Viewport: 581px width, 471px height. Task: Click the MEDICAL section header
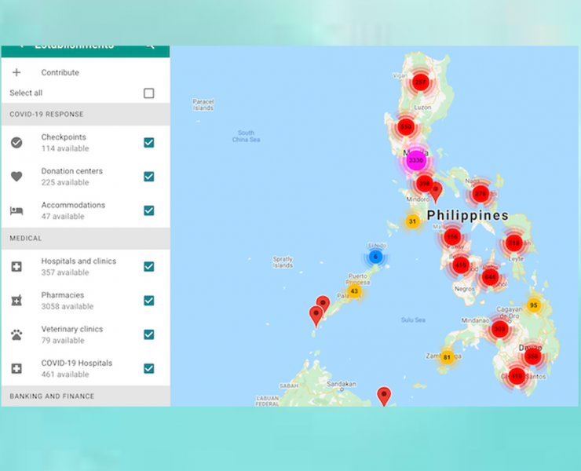tap(86, 239)
